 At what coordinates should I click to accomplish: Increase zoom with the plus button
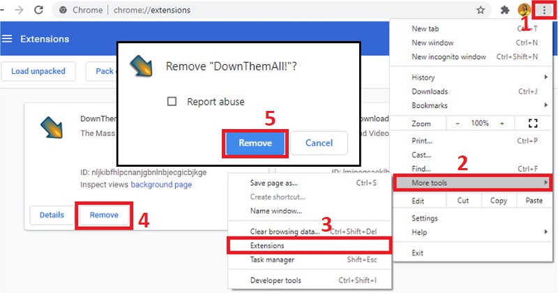502,123
